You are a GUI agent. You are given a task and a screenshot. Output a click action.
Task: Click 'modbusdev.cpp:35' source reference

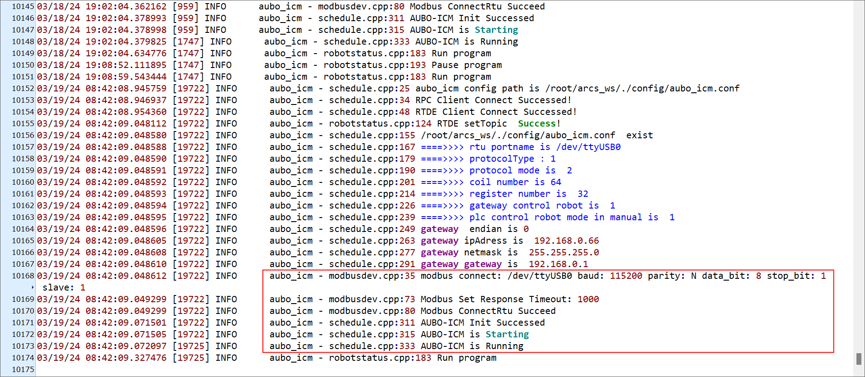pyautogui.click(x=372, y=276)
